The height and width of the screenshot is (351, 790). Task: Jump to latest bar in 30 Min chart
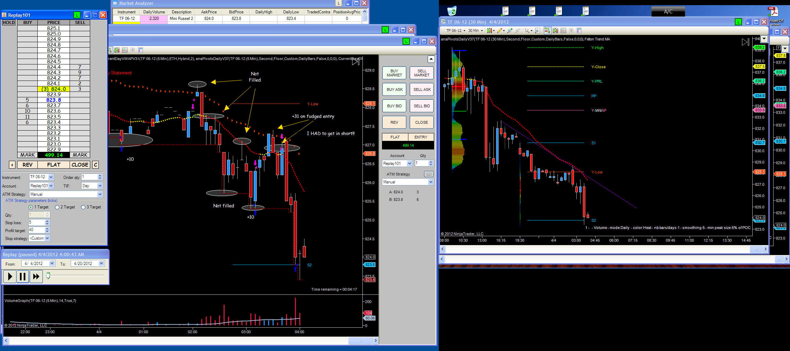[x=745, y=42]
